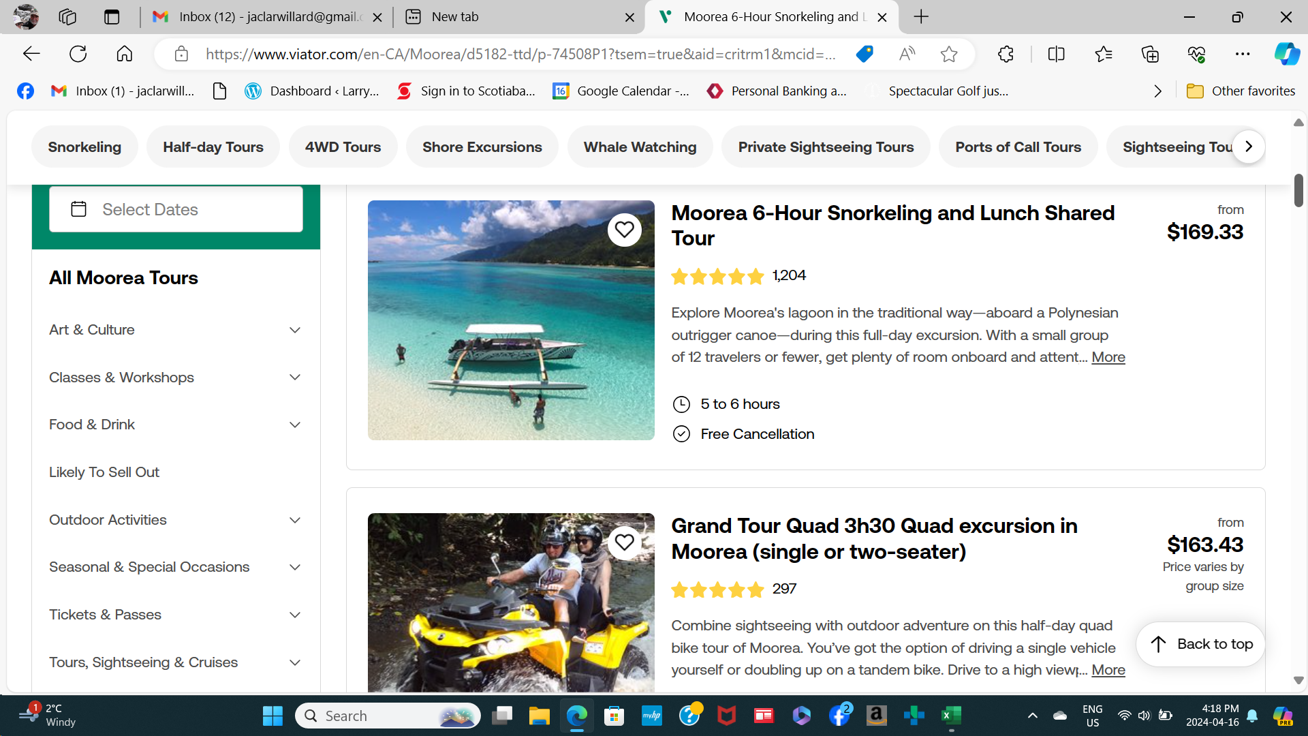Click the Back to top button

click(x=1200, y=644)
